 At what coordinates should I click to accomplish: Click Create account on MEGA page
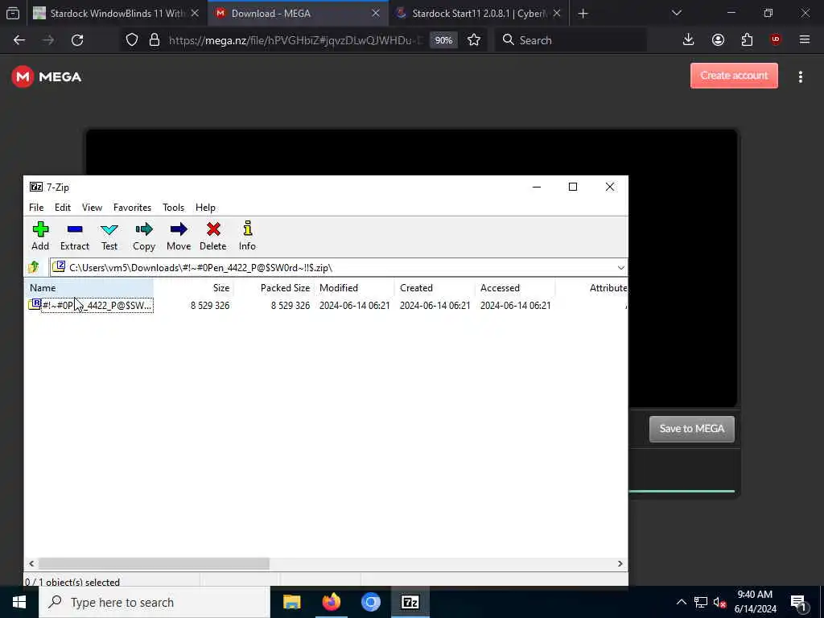coord(734,76)
